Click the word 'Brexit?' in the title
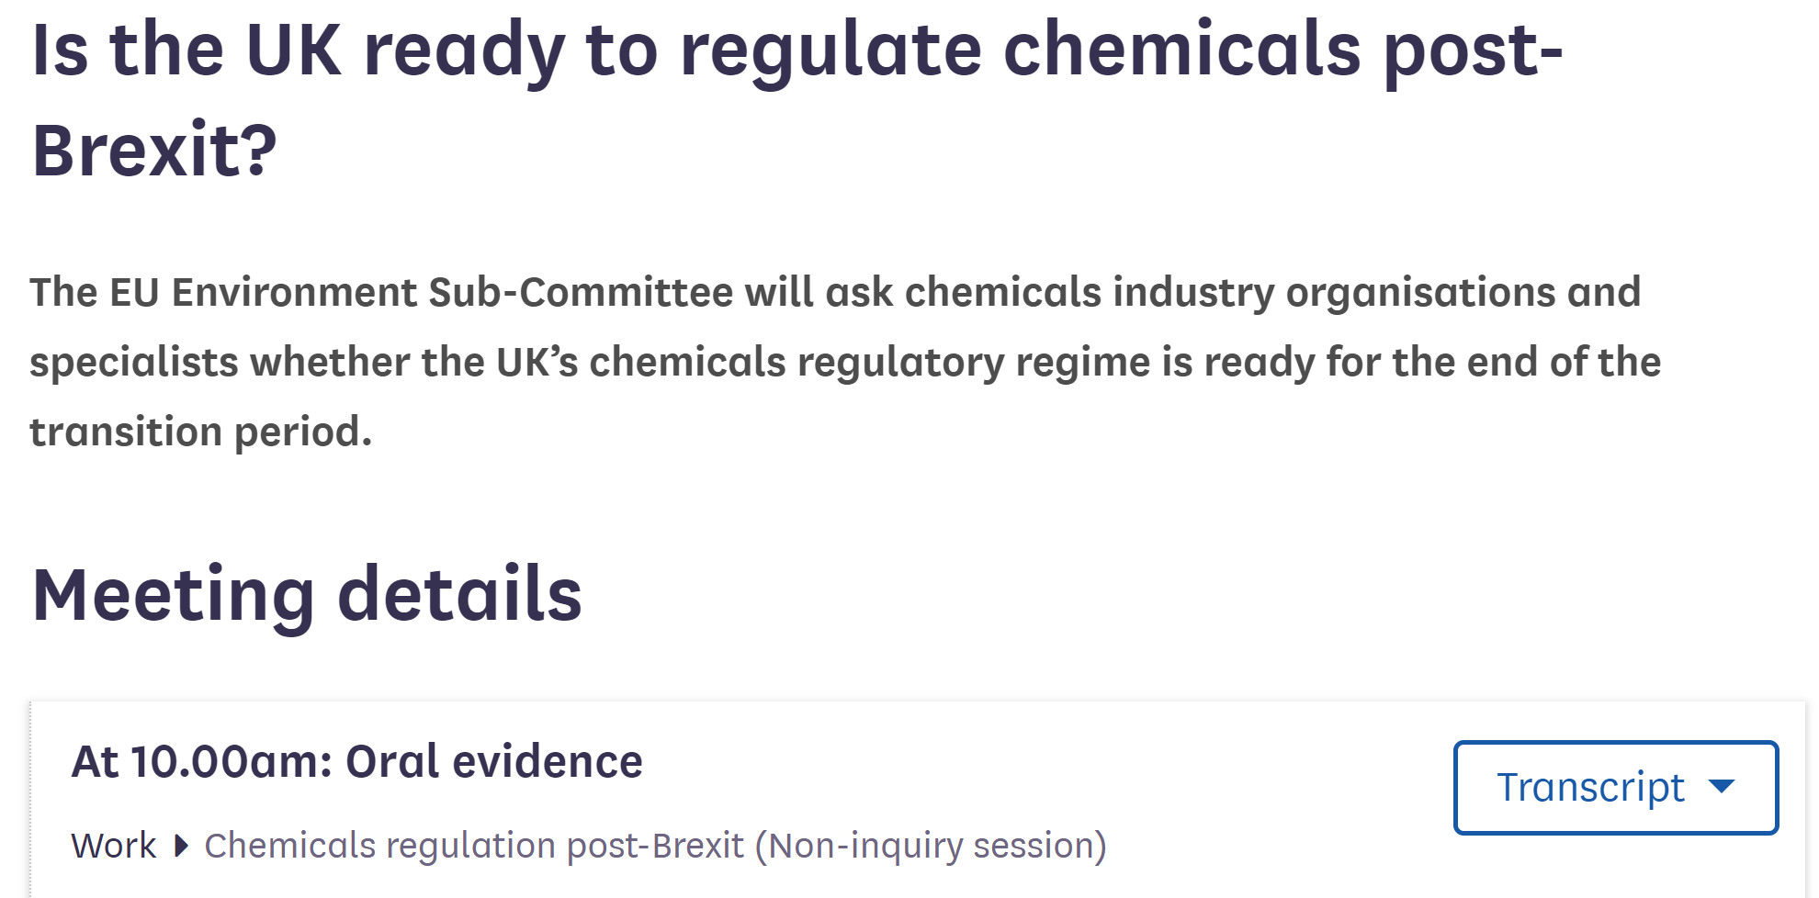1819x898 pixels. (154, 150)
